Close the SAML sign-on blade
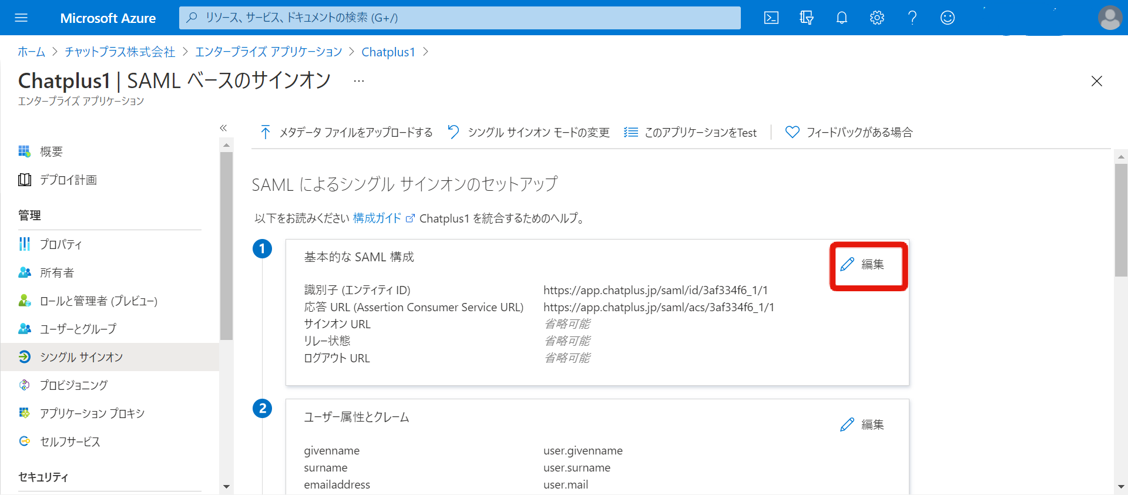Image resolution: width=1128 pixels, height=495 pixels. coord(1096,81)
